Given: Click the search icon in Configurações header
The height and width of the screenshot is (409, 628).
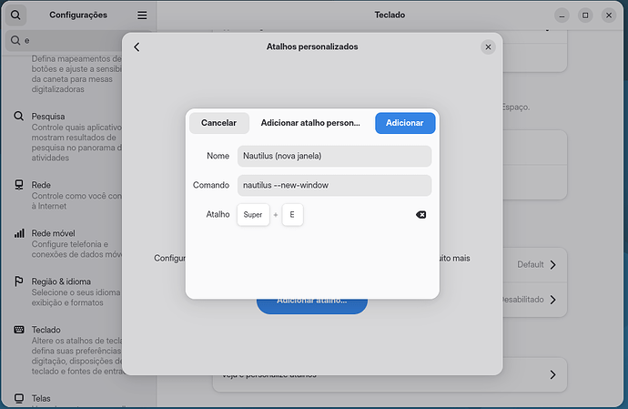Looking at the screenshot, I should [x=15, y=15].
